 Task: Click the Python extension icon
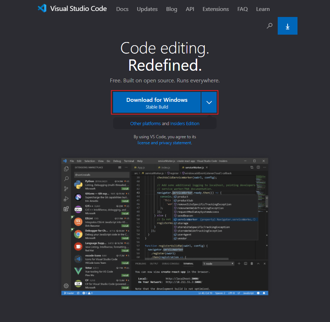tap(78, 185)
